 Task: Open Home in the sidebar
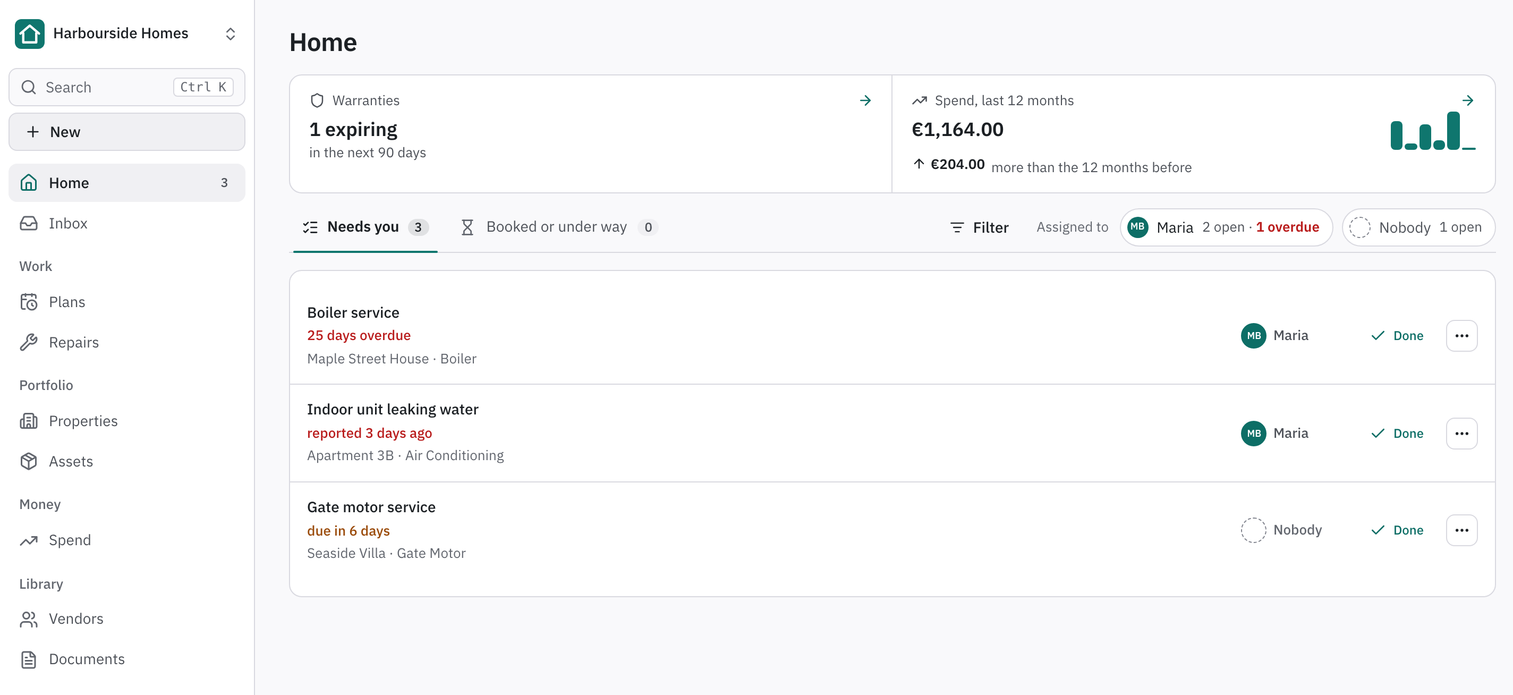point(127,183)
